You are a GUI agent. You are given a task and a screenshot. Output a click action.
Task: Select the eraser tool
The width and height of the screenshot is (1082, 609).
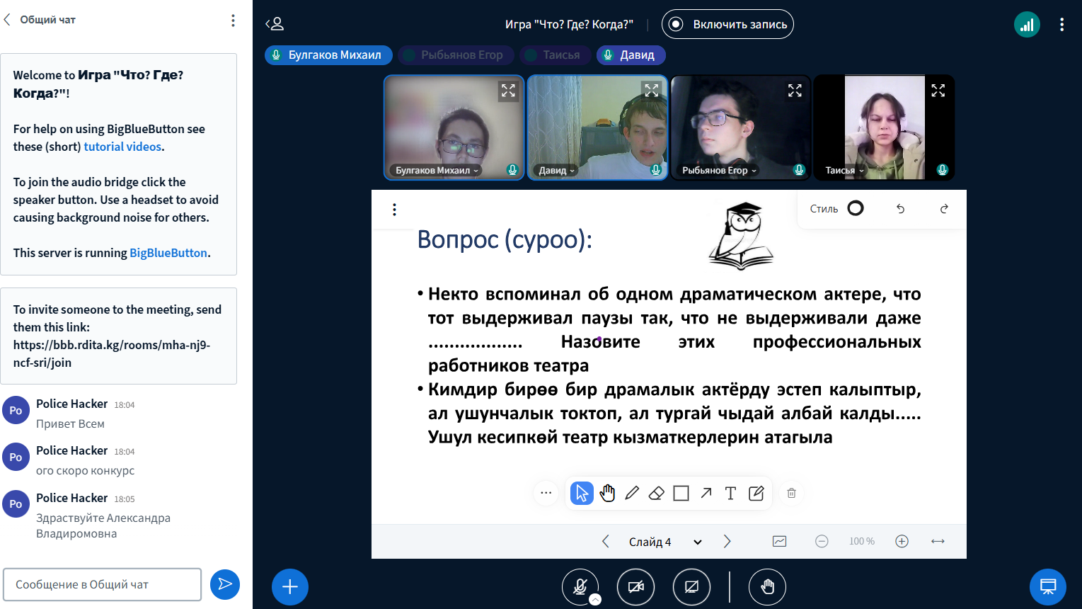click(x=657, y=493)
